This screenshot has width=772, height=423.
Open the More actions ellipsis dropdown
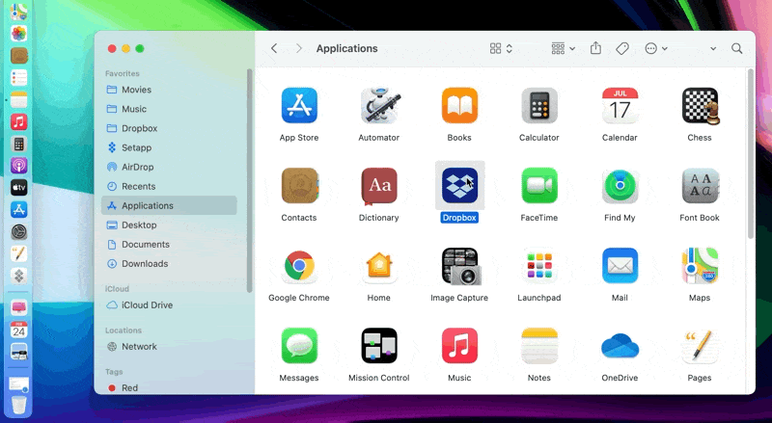656,48
